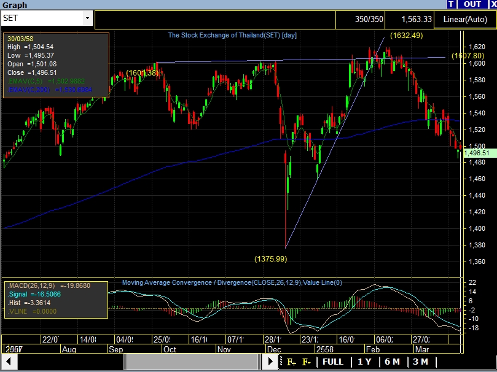Click the VLINE legend entry

32,311
